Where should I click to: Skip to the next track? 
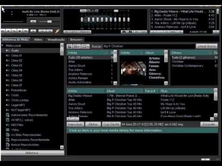pyautogui.click(x=25, y=31)
